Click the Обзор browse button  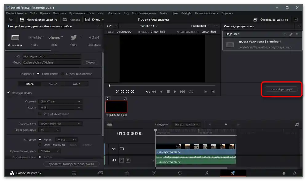click(90, 62)
